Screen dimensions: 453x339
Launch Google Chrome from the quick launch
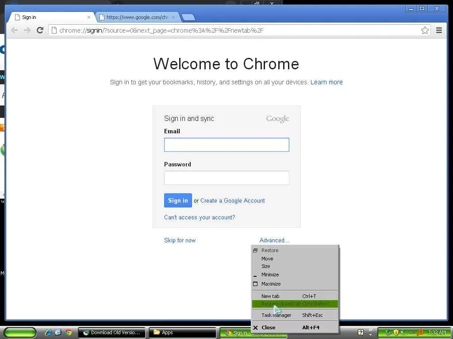click(x=69, y=332)
